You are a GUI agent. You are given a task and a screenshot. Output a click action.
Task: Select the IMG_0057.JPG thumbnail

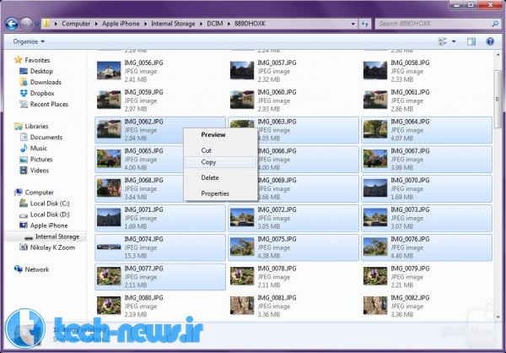242,71
